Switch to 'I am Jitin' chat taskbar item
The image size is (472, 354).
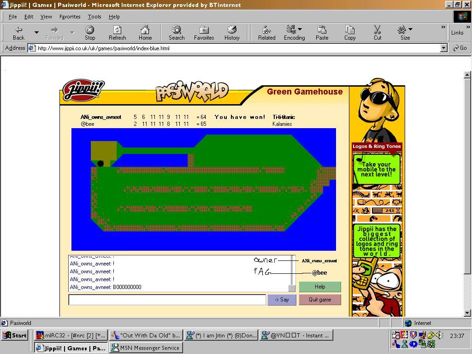[221, 336]
